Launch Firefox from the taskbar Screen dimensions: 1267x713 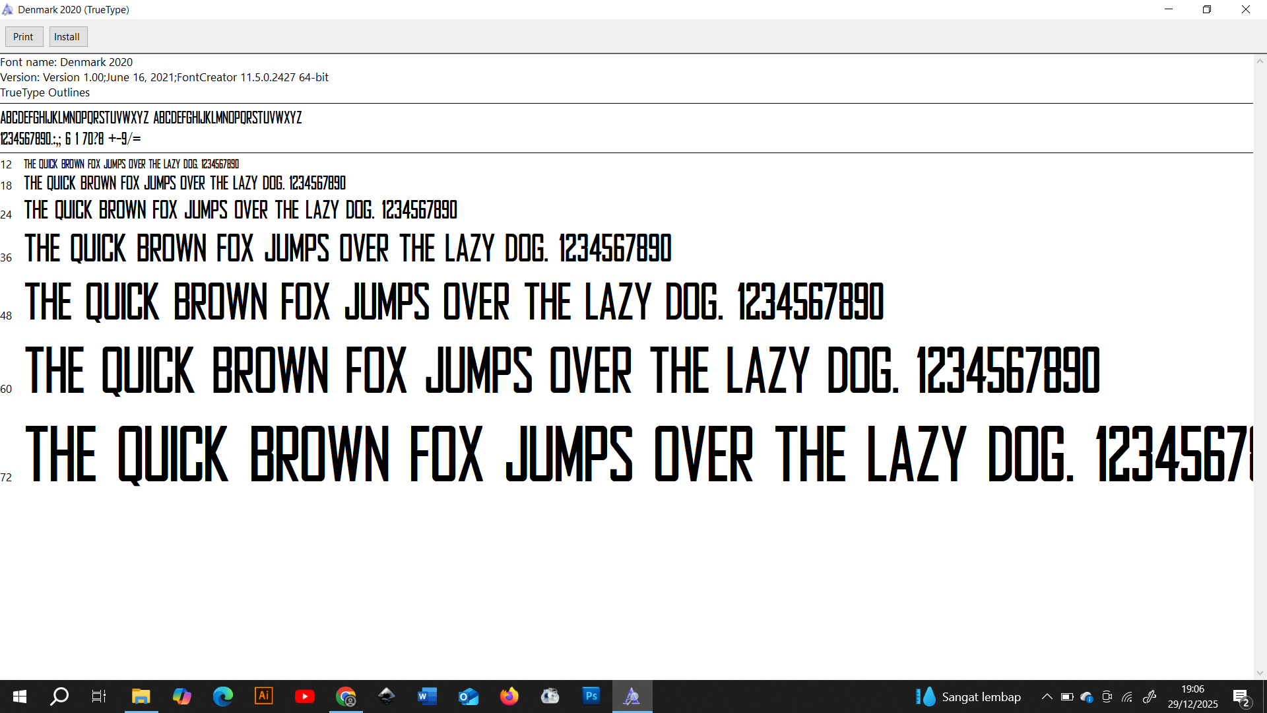(509, 696)
